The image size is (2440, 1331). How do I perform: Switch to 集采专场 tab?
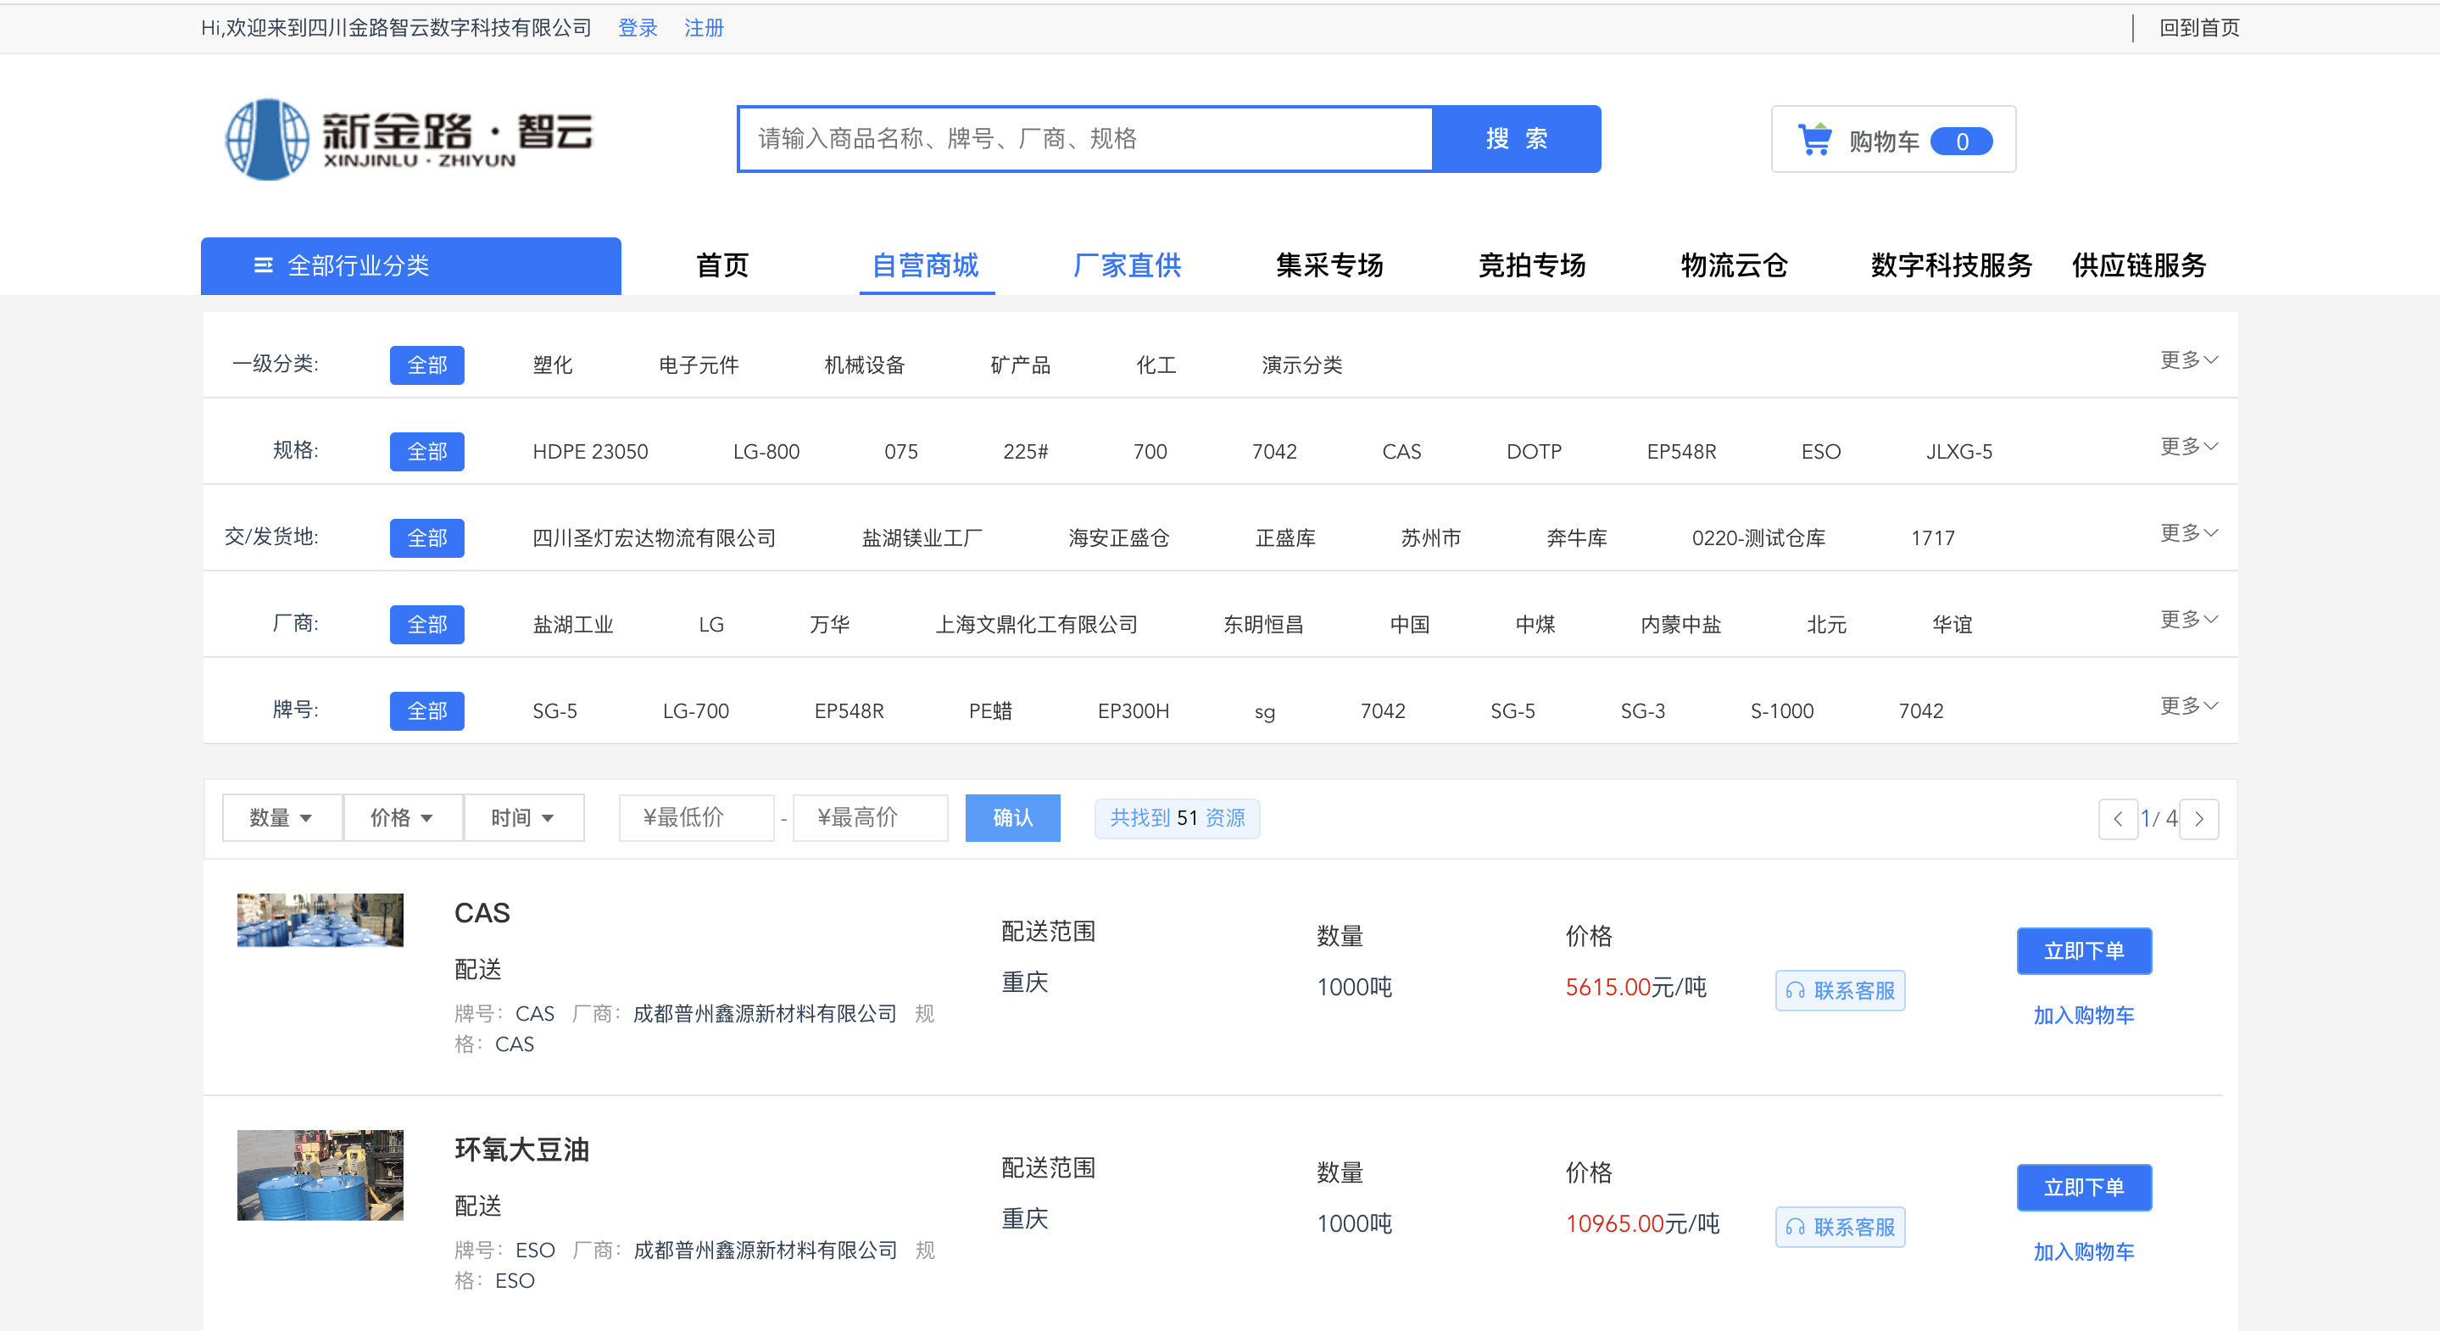coord(1330,265)
